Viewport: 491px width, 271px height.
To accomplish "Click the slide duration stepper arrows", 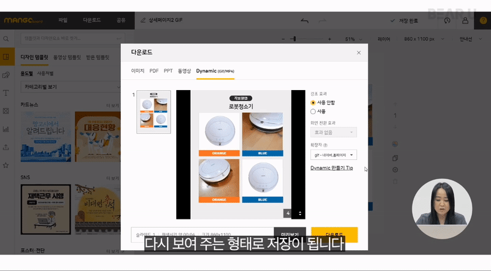I will coord(300,213).
